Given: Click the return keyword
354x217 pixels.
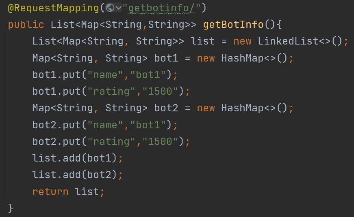Looking at the screenshot, I should (50, 191).
